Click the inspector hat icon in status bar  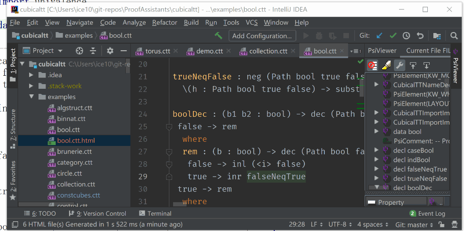point(454,224)
